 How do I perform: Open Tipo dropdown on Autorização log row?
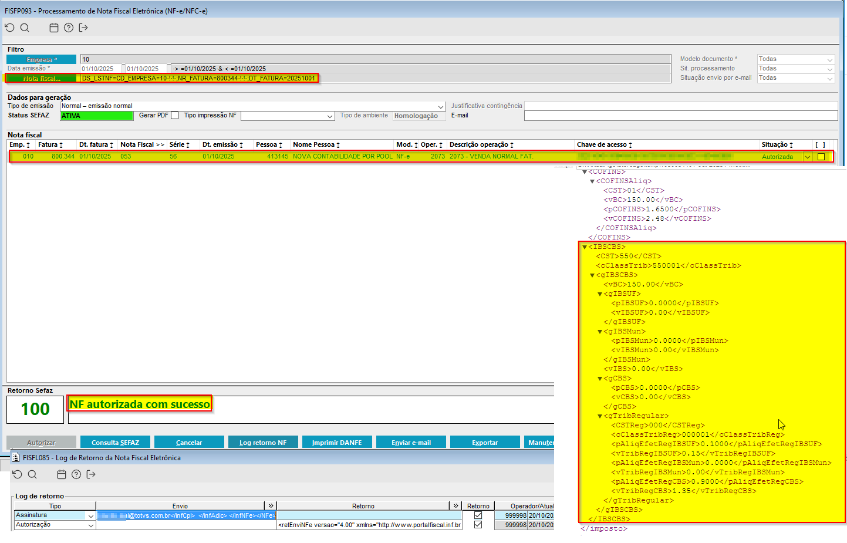90,525
